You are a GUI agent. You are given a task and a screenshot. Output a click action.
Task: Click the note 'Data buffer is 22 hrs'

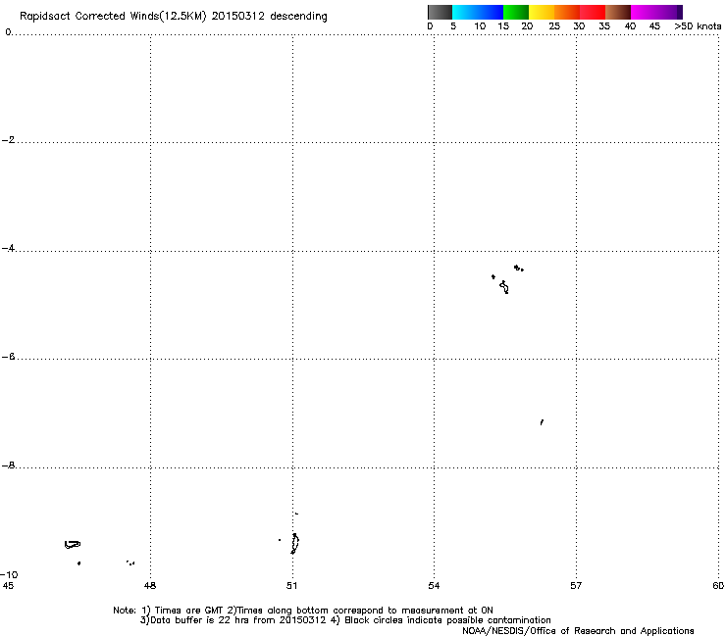coord(195,620)
